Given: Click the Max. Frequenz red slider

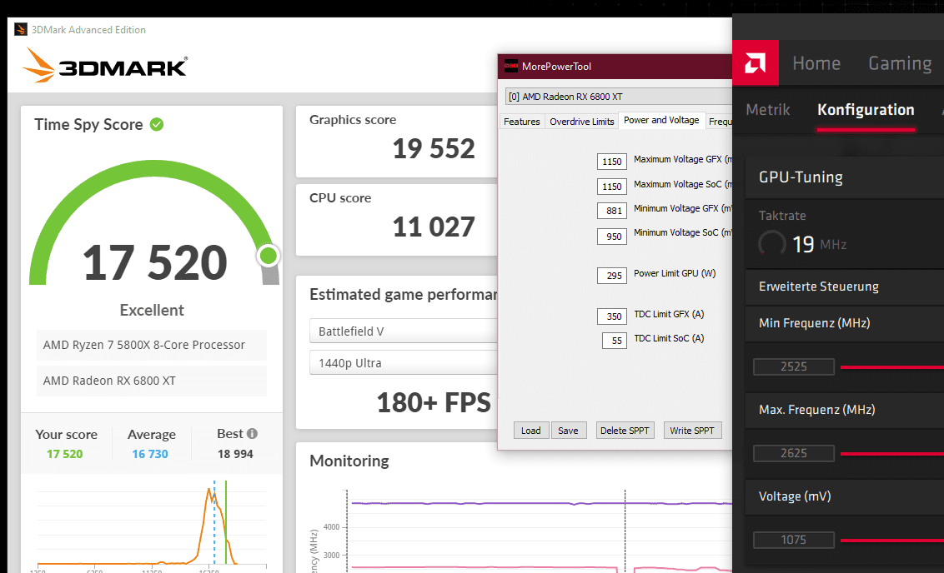Looking at the screenshot, I should point(892,453).
